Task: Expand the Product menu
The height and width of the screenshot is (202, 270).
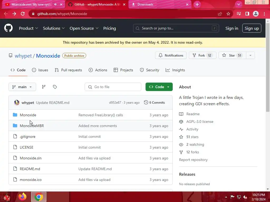Action: [x=28, y=28]
